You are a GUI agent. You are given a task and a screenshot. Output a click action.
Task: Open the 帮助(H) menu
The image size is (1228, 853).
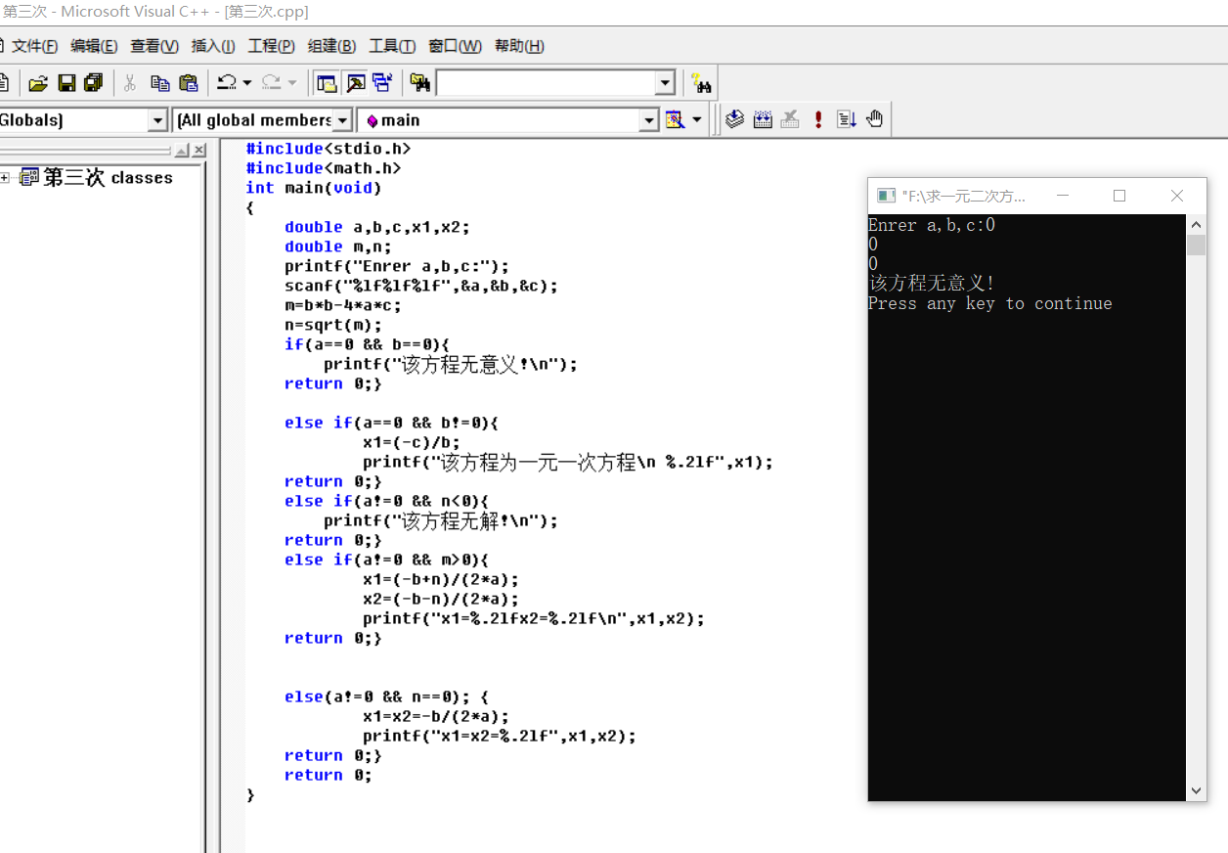click(x=519, y=46)
